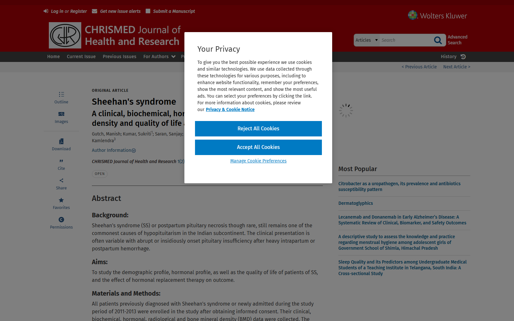Screen dimensions: 514x321
Task: Open the article Outline icon
Action: pyautogui.click(x=61, y=94)
